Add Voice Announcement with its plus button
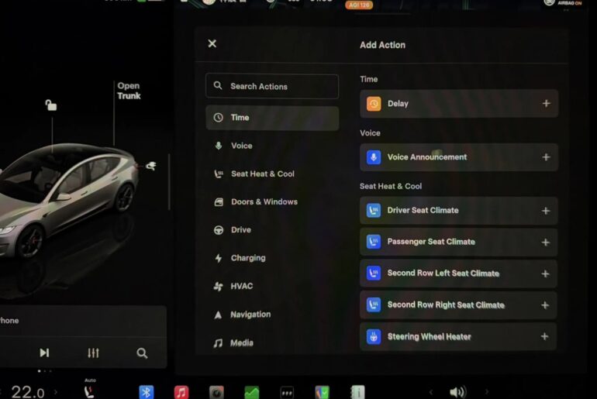597x399 pixels. (x=546, y=157)
